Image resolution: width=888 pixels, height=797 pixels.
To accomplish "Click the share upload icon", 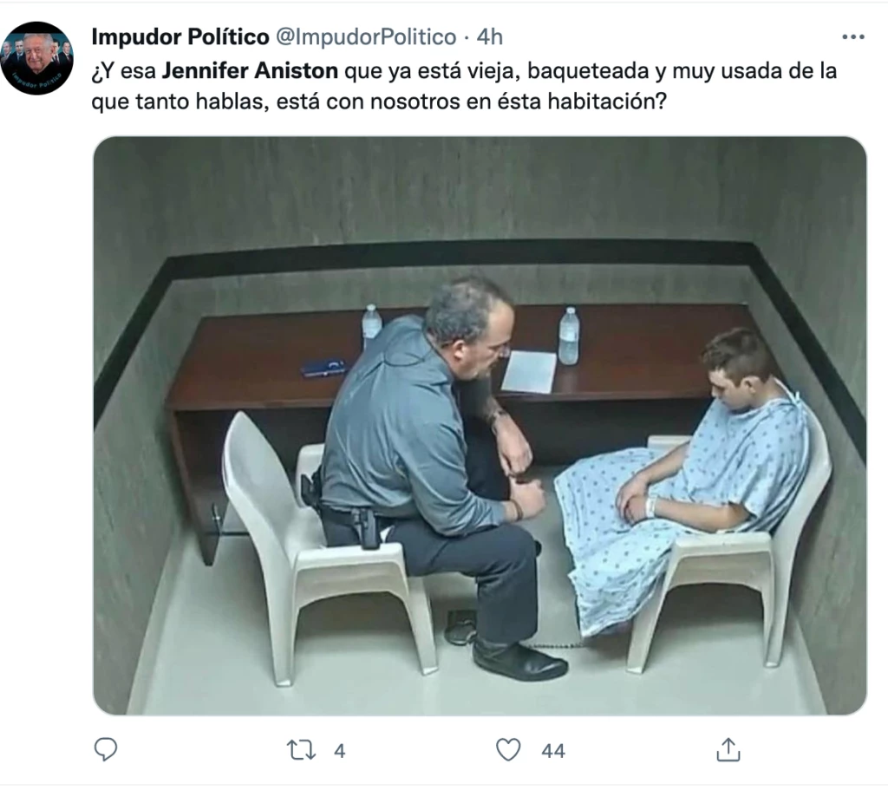I will click(x=728, y=750).
